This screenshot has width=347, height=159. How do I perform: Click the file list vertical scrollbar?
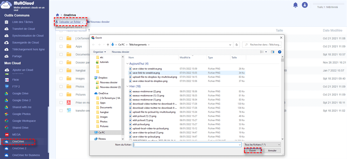pyautogui.click(x=283, y=99)
